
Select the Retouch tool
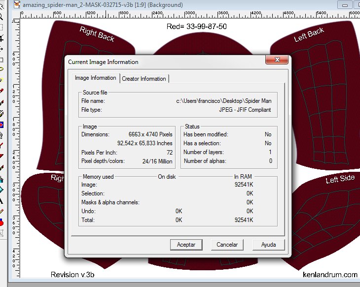click(1, 135)
